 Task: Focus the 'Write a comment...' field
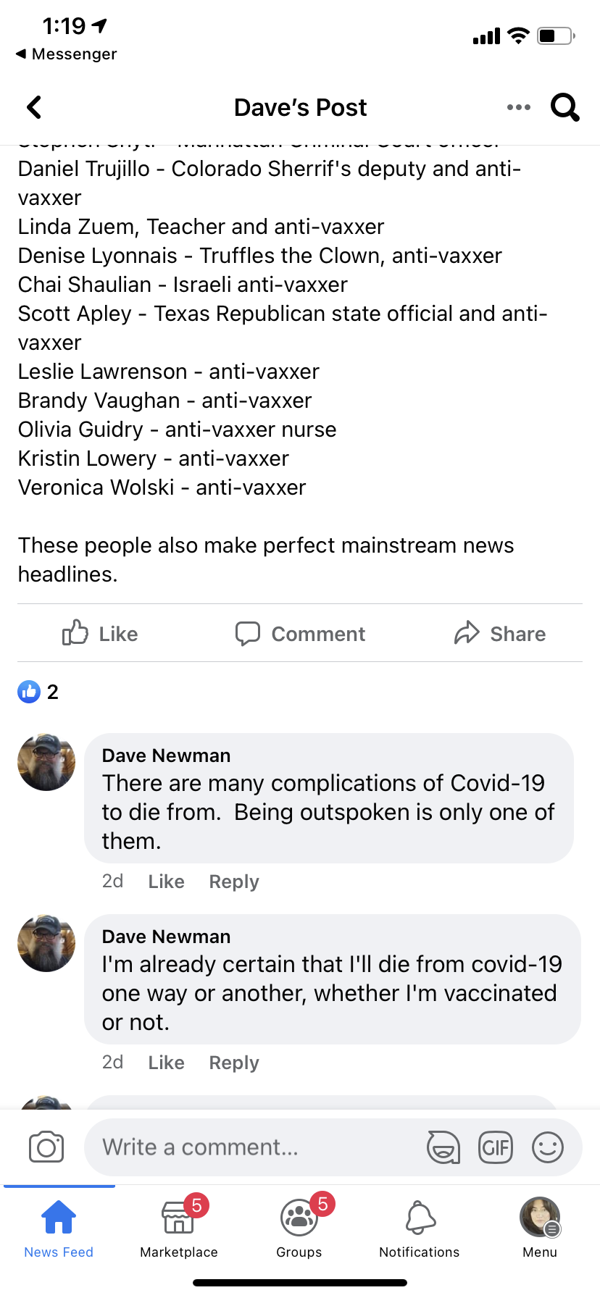pos(254,1147)
